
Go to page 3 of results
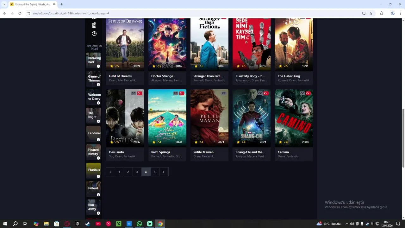coord(137,172)
